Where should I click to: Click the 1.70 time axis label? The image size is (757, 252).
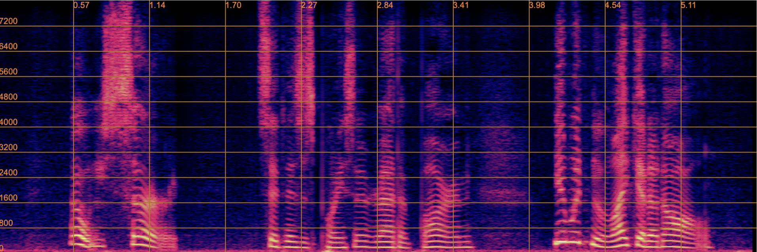point(234,5)
